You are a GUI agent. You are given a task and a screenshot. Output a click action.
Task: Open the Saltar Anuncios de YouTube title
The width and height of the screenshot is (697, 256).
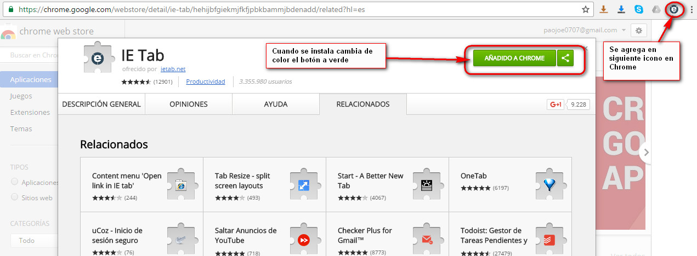click(x=246, y=235)
